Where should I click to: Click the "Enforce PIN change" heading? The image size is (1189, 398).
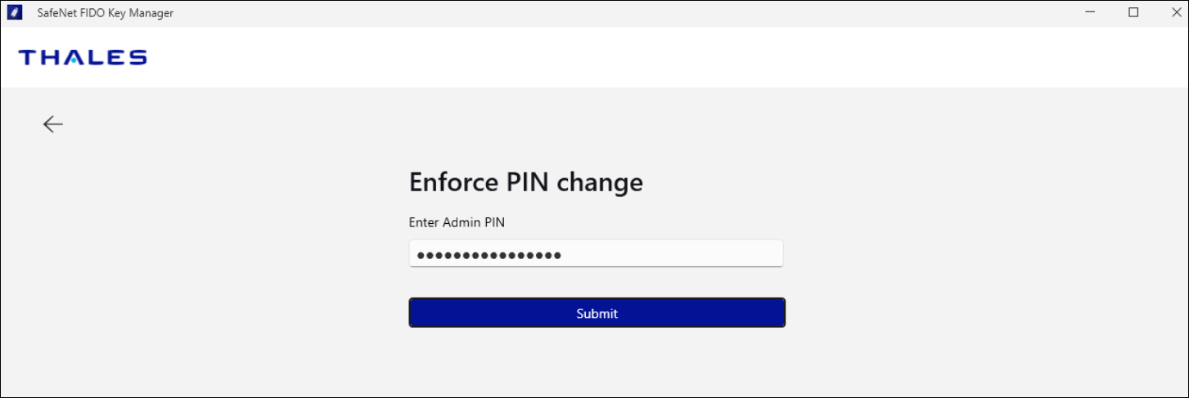525,182
